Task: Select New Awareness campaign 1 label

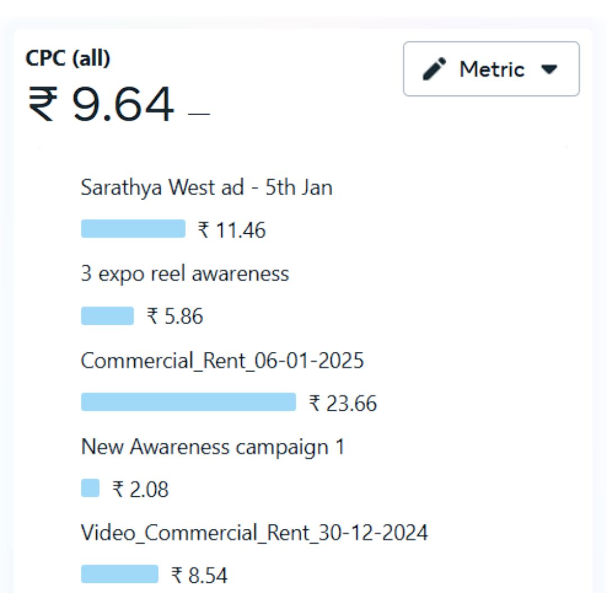Action: tap(213, 447)
